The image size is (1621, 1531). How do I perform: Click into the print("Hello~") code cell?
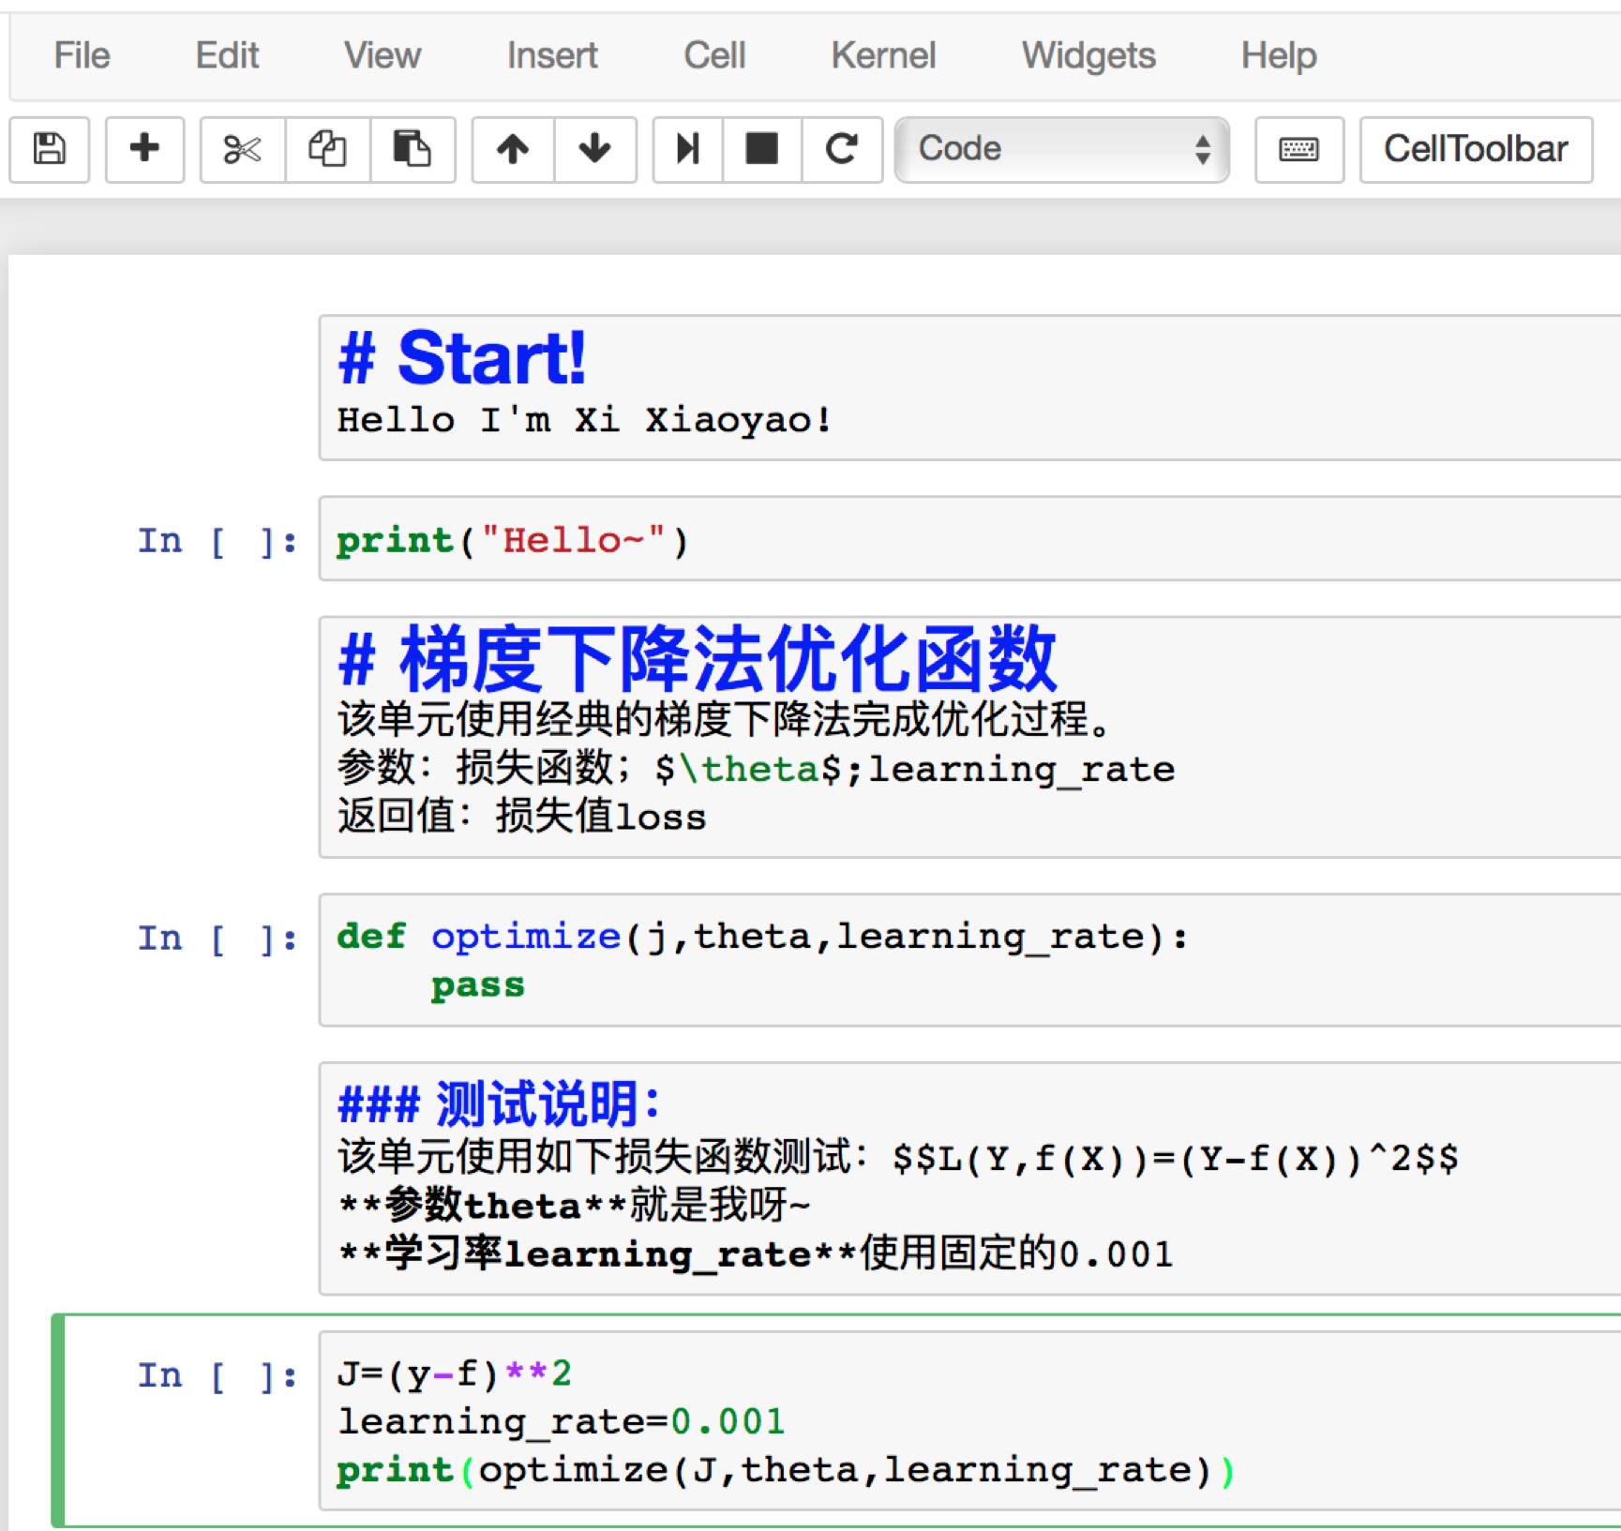click(969, 539)
